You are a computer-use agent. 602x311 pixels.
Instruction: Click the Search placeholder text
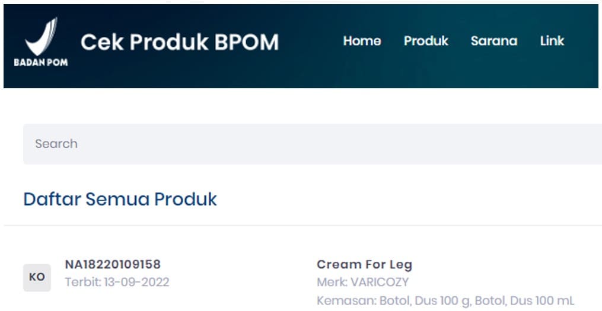pos(56,144)
